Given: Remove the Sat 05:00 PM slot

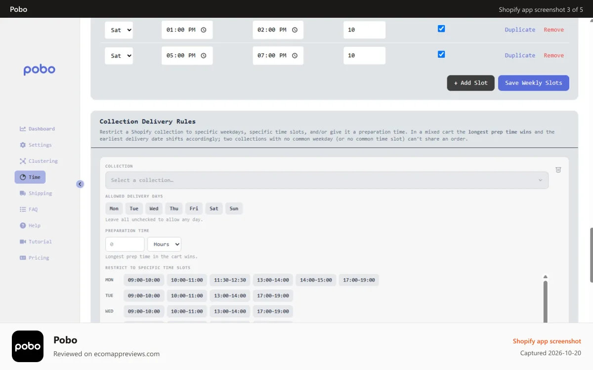Looking at the screenshot, I should click(x=554, y=56).
